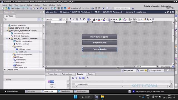Click Devices & networks in tree
The image size is (178, 100).
tap(19, 25)
